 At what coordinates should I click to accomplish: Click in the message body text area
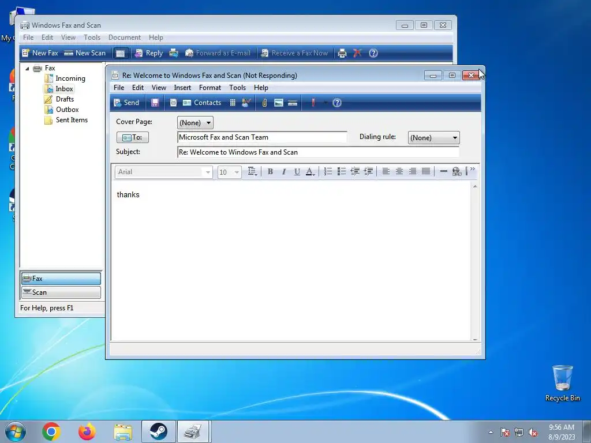291,262
